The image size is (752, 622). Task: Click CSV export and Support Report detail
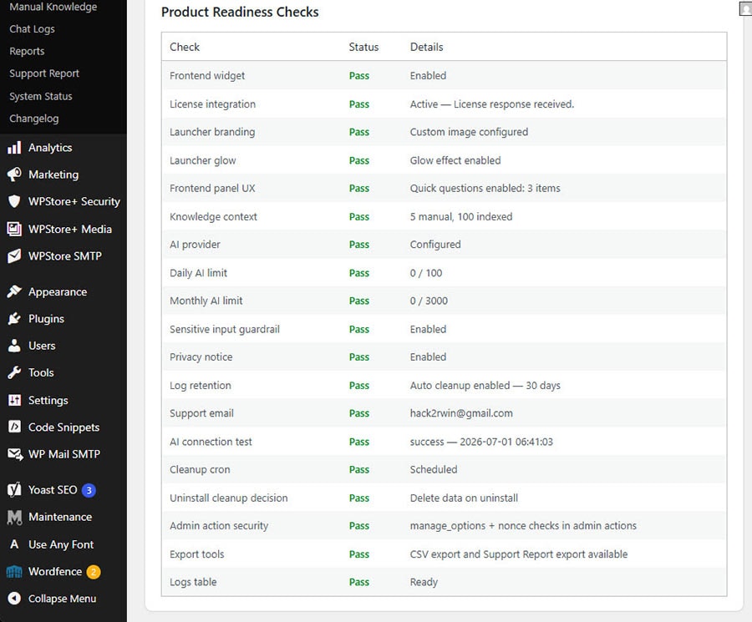tap(518, 554)
